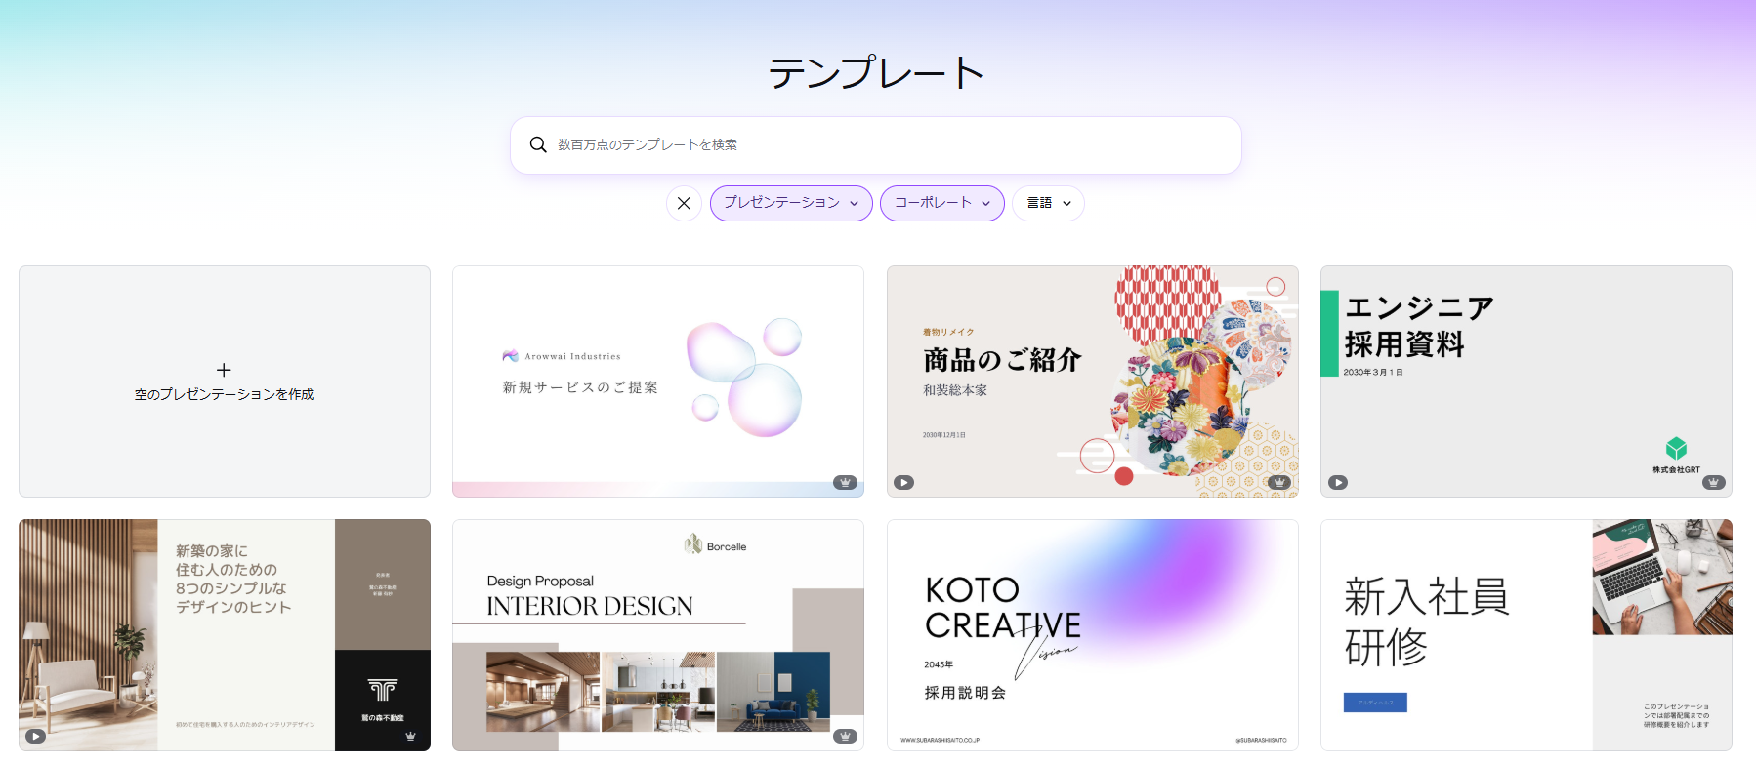Choose the Arowwai Industries 新規サービスのご提案 template
This screenshot has width=1756, height=764.
point(657,381)
